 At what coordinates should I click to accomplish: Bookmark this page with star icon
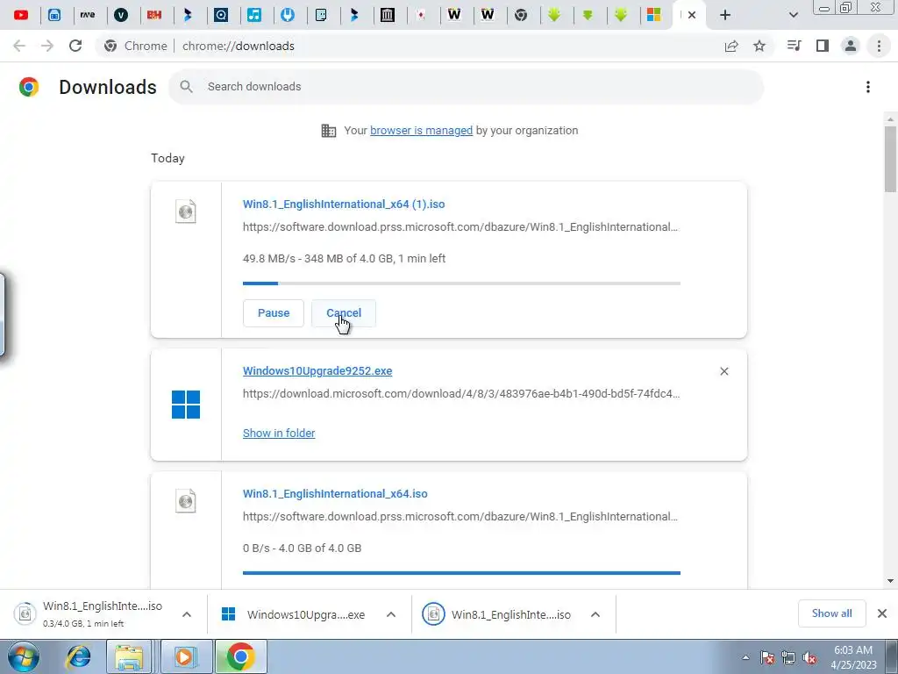[x=759, y=46]
